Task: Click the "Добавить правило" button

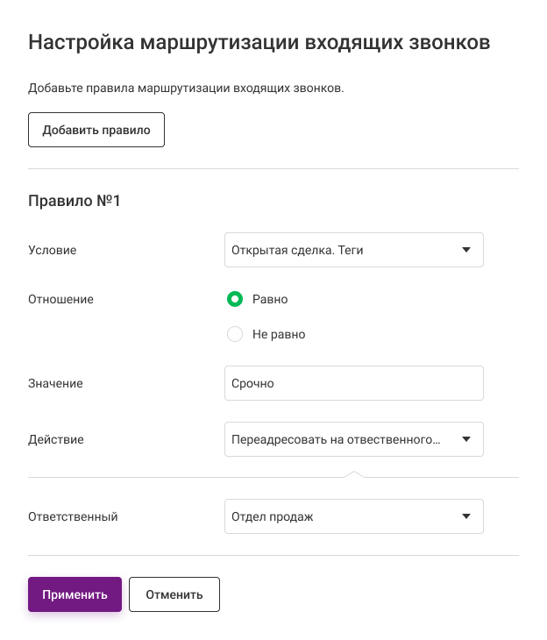Action: click(x=96, y=130)
